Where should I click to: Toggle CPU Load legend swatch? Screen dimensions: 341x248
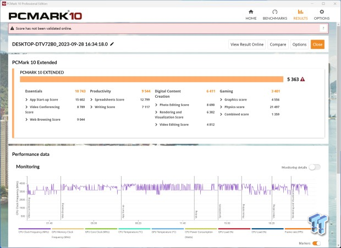coord(267,229)
